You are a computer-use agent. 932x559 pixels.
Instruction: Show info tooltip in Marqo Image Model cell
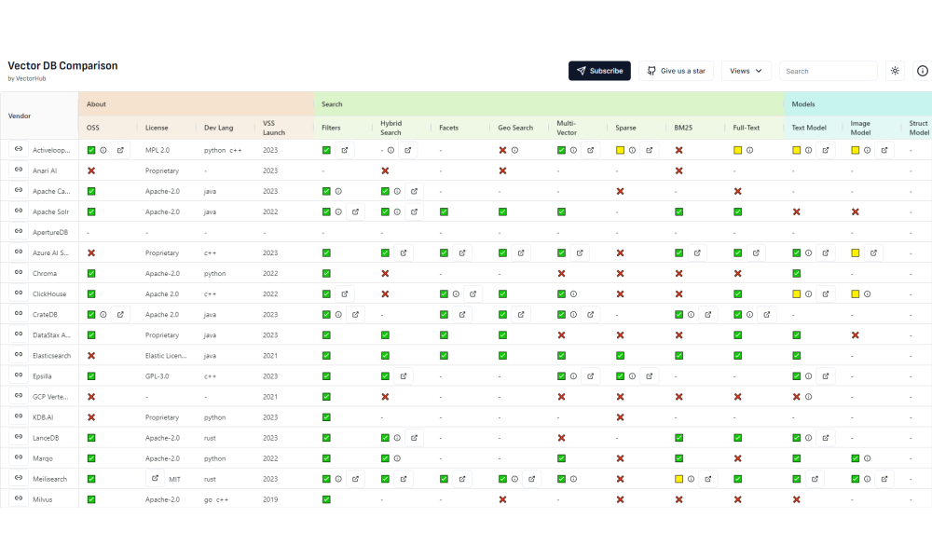pos(867,458)
